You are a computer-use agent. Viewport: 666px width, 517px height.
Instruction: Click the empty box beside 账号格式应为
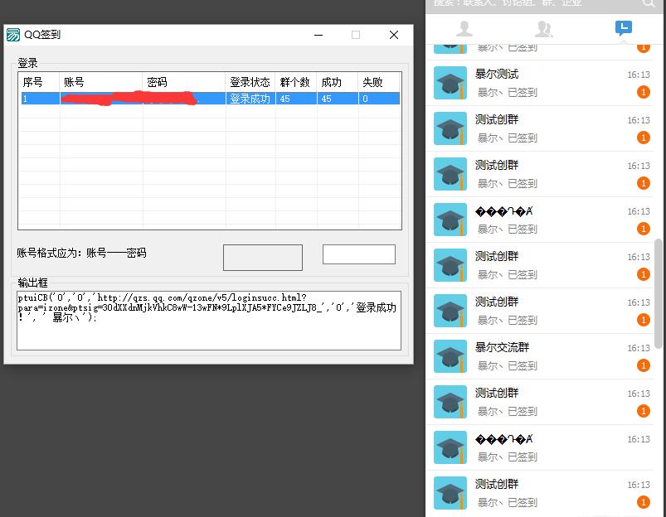click(x=262, y=257)
